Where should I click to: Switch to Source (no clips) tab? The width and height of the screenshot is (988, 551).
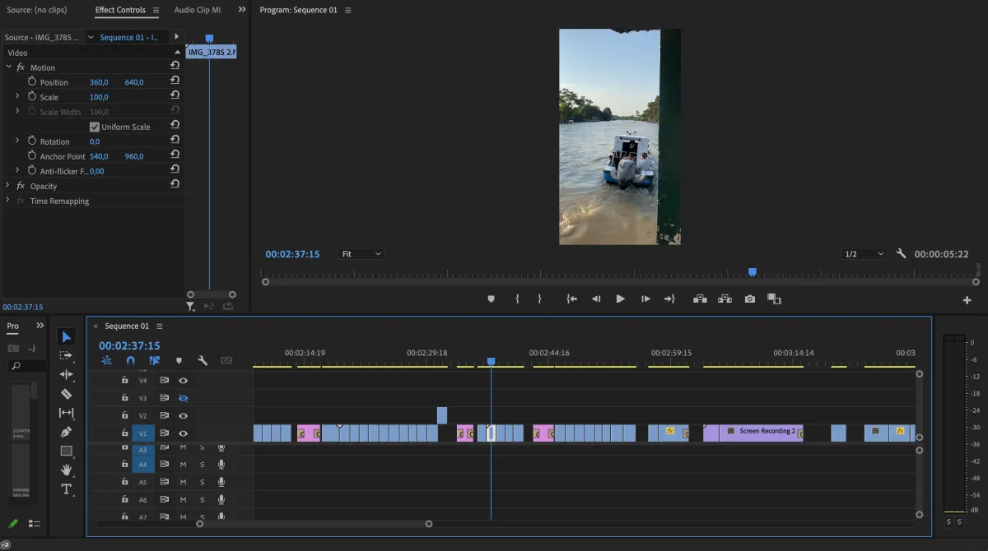[x=36, y=10]
